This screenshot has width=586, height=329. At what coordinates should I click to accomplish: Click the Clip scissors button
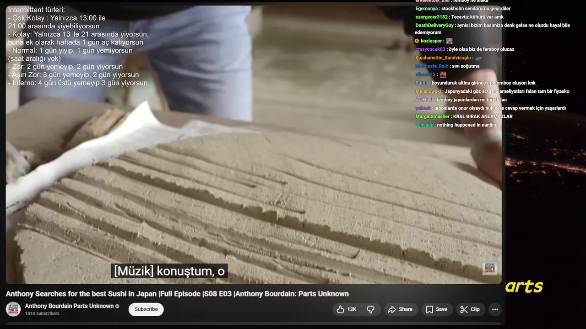[x=470, y=309]
